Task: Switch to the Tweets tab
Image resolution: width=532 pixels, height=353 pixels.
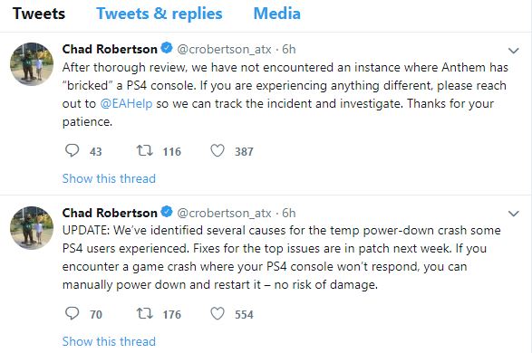Action: coord(39,14)
